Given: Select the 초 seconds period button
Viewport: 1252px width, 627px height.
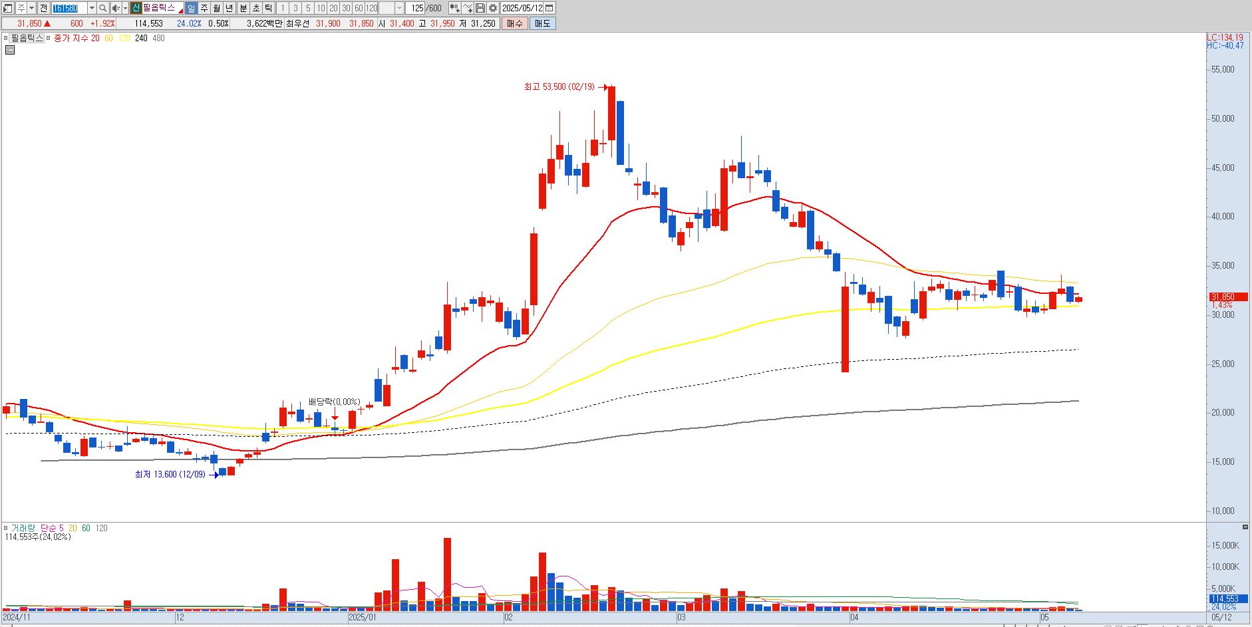Looking at the screenshot, I should click(255, 8).
